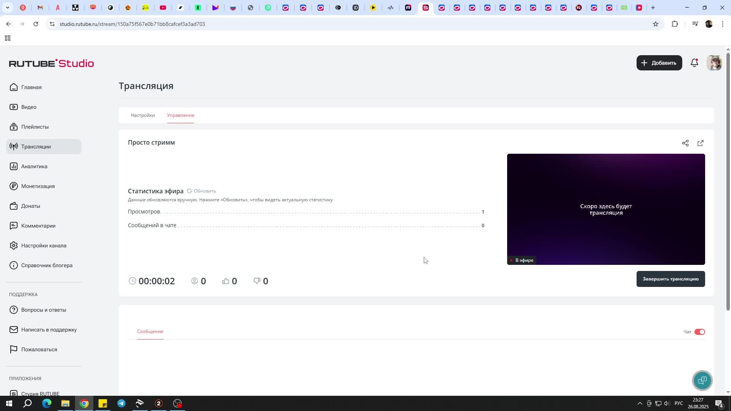Expand the browser tab search dropdown

point(7,8)
